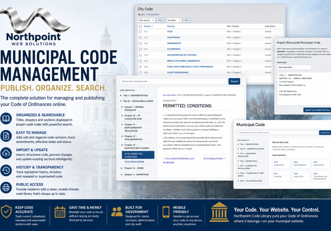The width and height of the screenshot is (331, 231).
Task: Click the printer Public Access icon
Action: 6,187
